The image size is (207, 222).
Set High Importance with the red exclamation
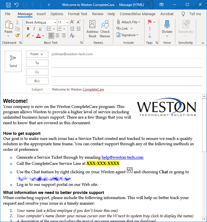click(150, 29)
